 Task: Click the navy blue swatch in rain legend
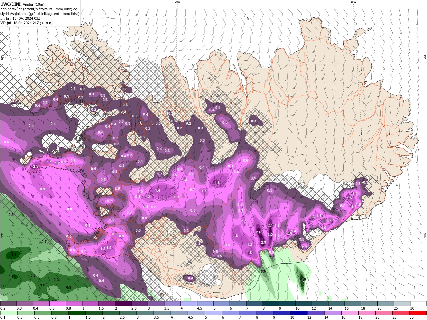pyautogui.click(x=298, y=313)
